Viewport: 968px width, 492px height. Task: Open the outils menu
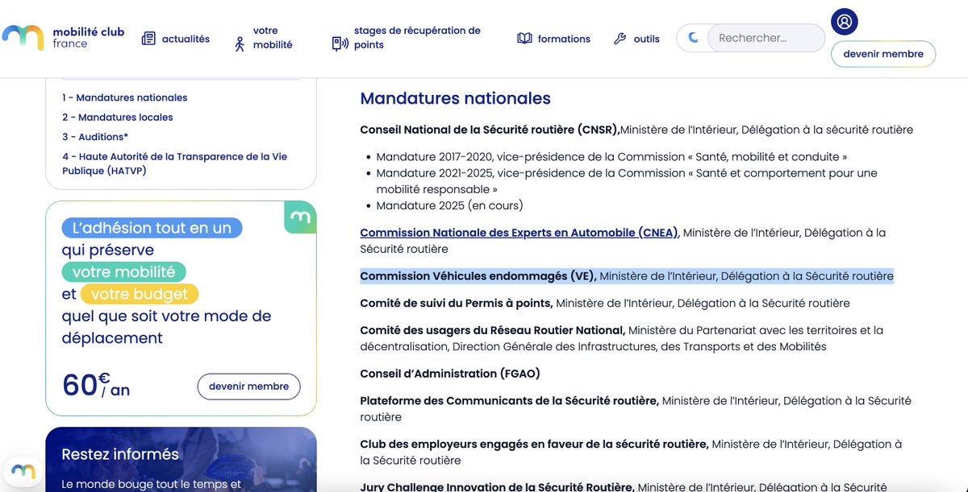click(647, 39)
